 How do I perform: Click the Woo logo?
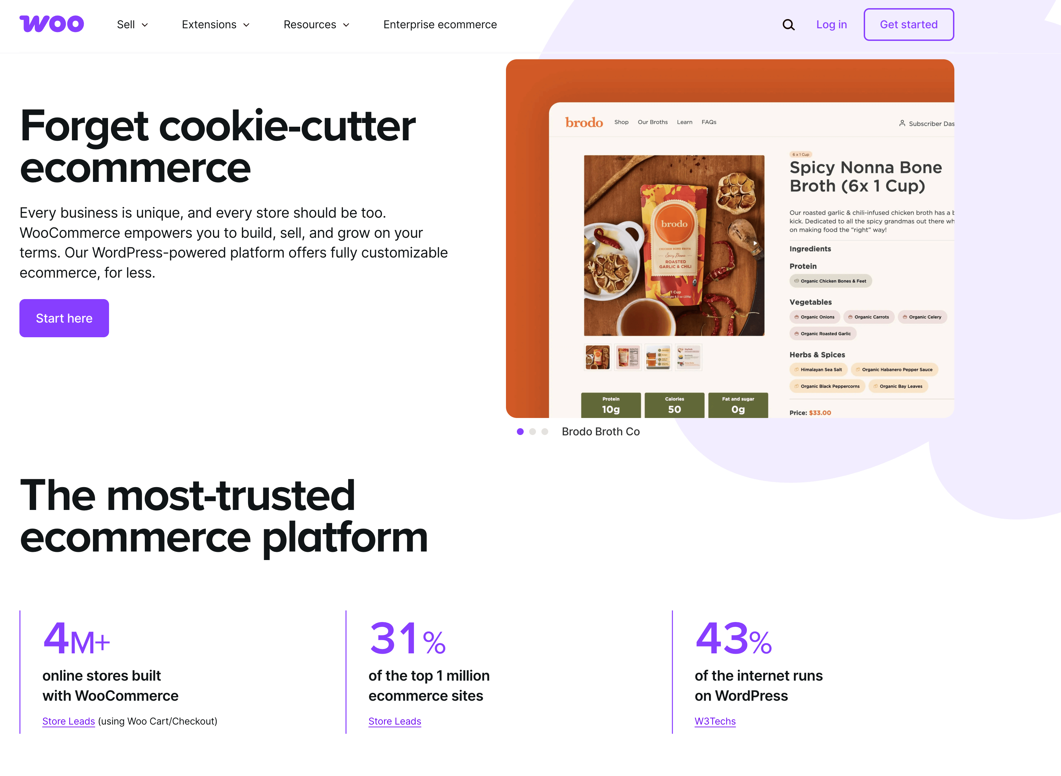pyautogui.click(x=52, y=24)
